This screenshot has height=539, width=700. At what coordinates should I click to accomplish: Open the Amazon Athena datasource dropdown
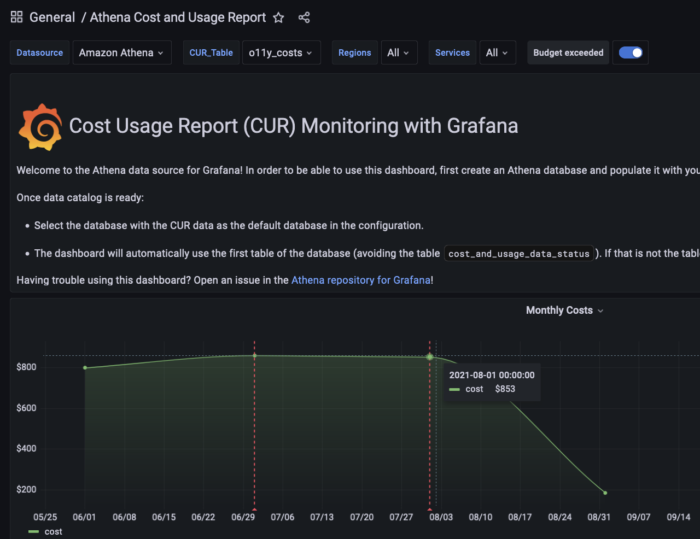pyautogui.click(x=121, y=52)
